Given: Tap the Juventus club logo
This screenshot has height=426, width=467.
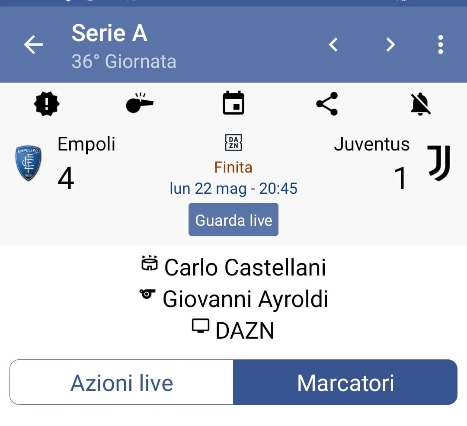Looking at the screenshot, I should [x=439, y=163].
